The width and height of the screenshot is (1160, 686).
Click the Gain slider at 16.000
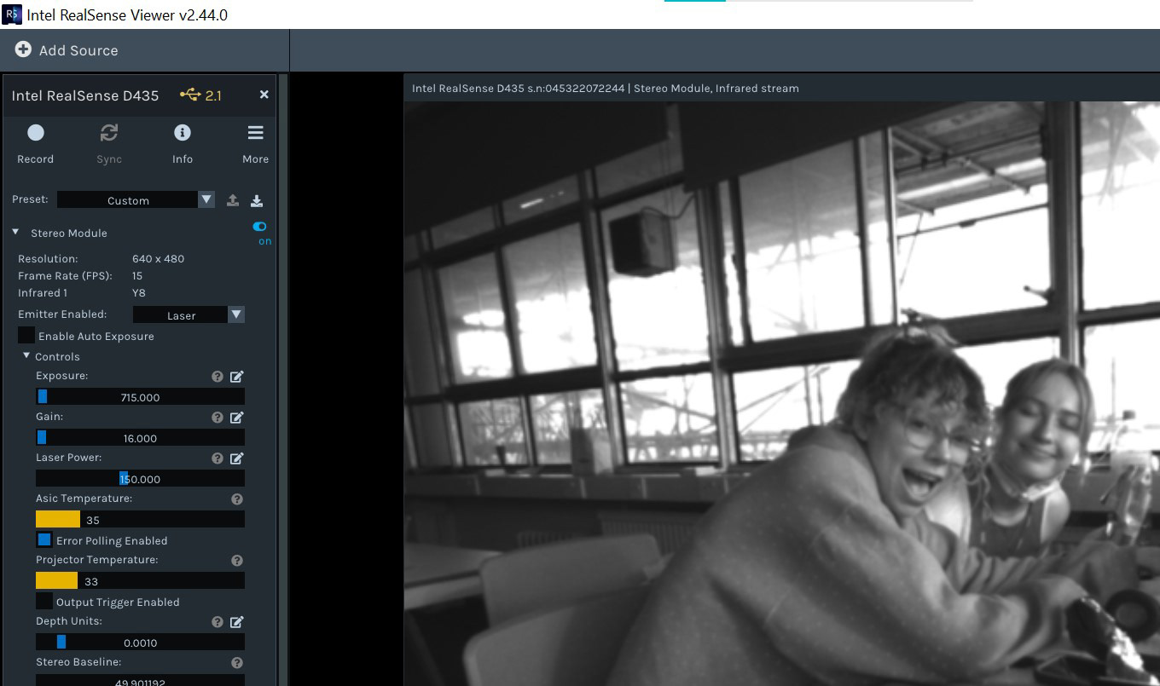pyautogui.click(x=140, y=437)
